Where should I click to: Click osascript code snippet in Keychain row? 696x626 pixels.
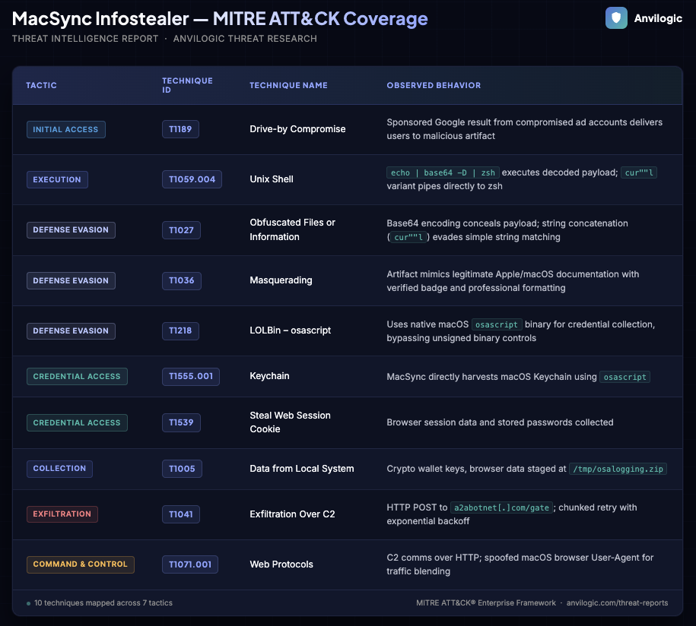(x=624, y=377)
